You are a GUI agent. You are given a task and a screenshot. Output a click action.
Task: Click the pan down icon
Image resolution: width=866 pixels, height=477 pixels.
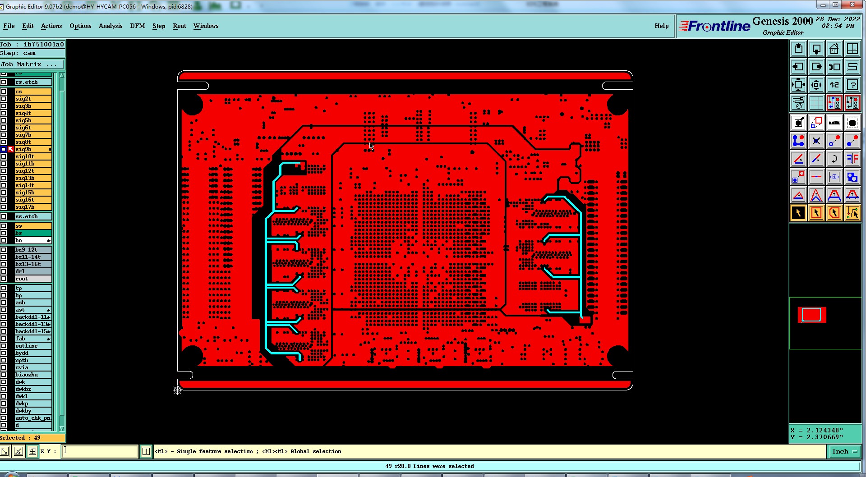[816, 49]
